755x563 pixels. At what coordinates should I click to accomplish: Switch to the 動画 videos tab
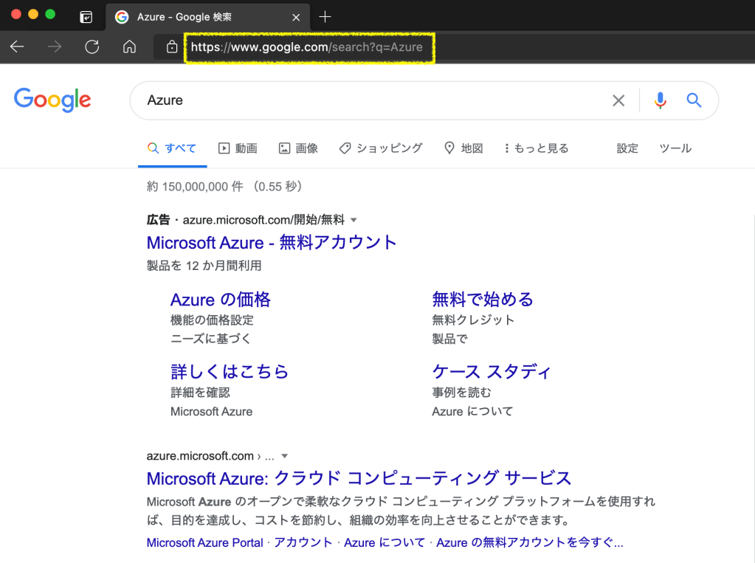tap(238, 148)
